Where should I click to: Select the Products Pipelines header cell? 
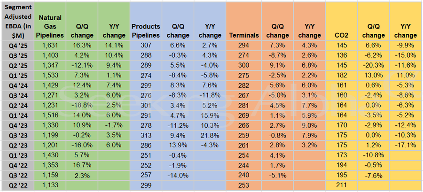146,31
